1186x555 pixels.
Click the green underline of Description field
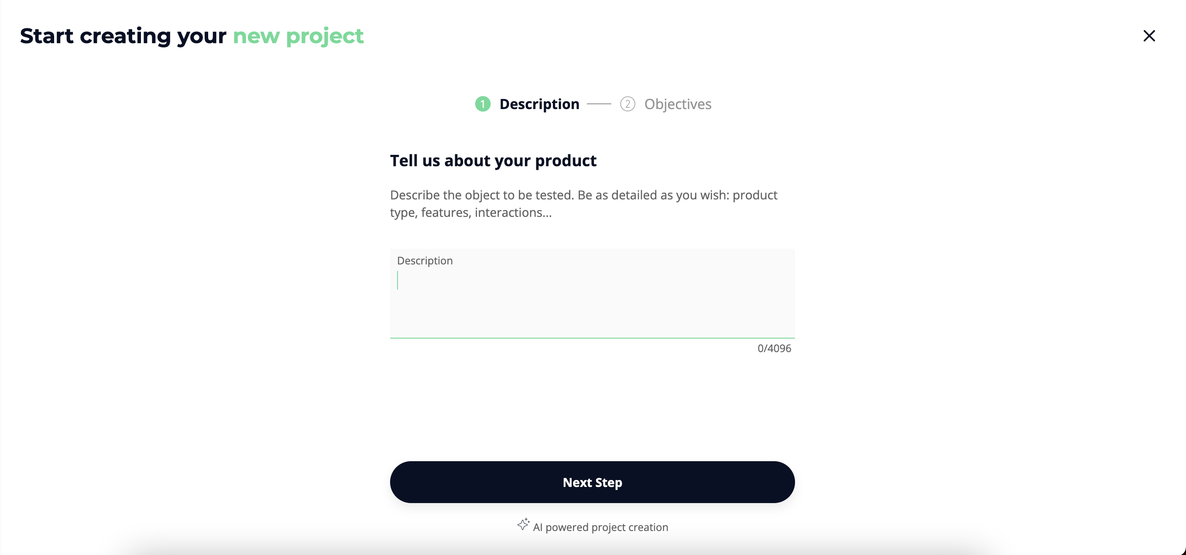tap(592, 338)
